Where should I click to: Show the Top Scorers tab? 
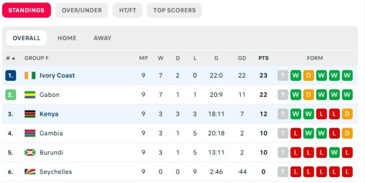click(x=174, y=10)
